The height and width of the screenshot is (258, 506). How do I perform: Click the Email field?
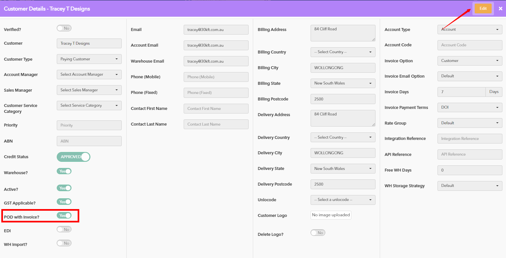216,30
